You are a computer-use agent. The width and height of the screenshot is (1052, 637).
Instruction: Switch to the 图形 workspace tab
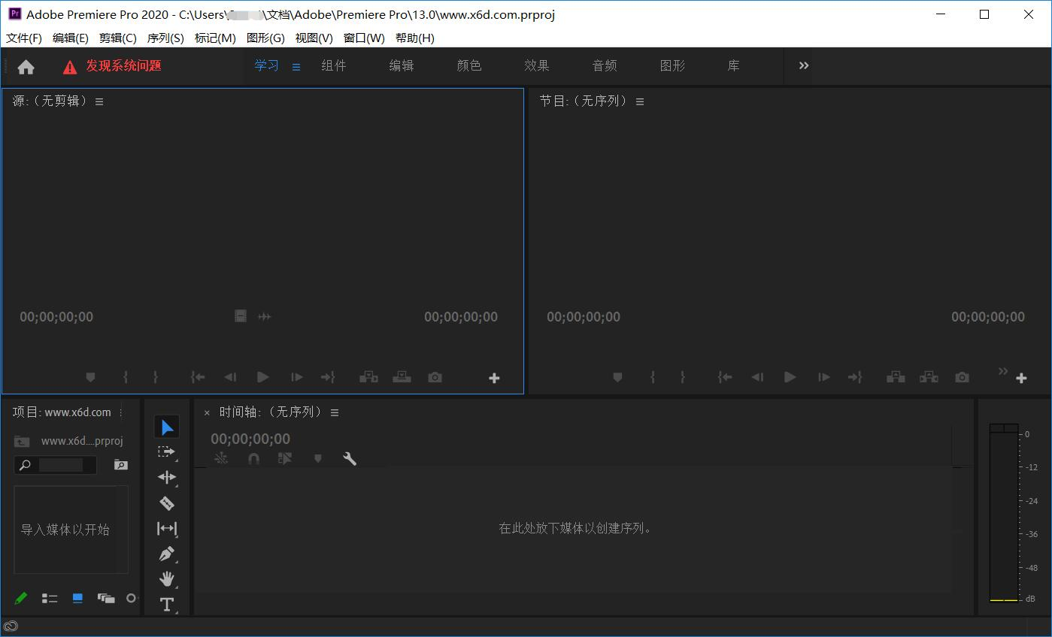(672, 65)
